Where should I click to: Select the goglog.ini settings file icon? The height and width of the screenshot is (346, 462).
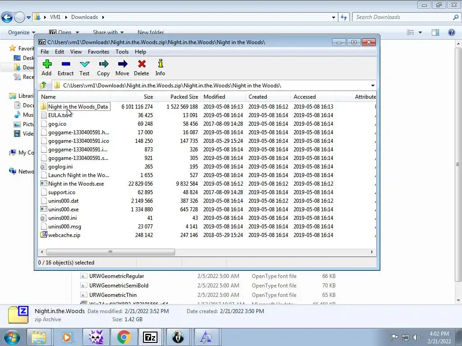click(x=44, y=167)
